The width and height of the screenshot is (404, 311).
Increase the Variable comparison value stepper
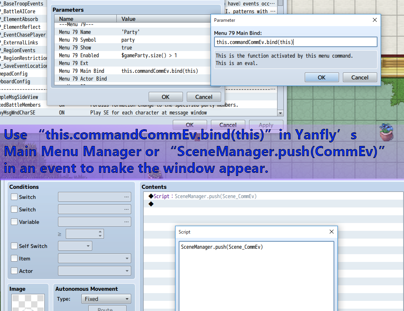click(100, 232)
